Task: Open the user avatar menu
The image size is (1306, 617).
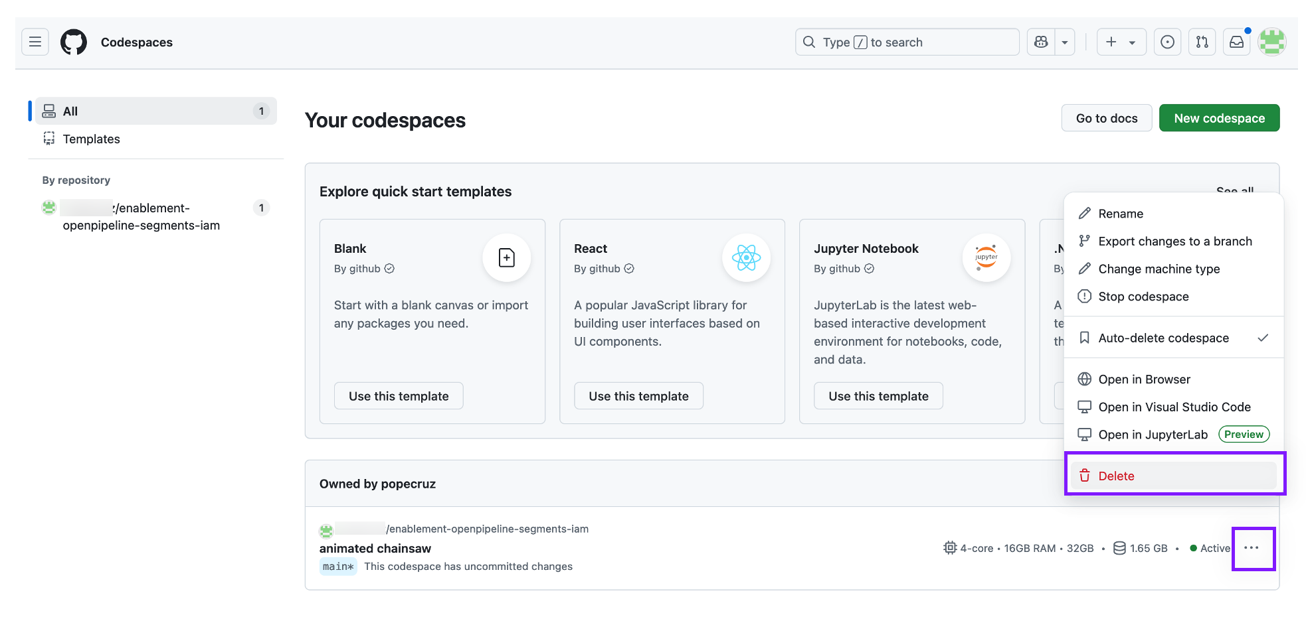Action: (x=1272, y=42)
